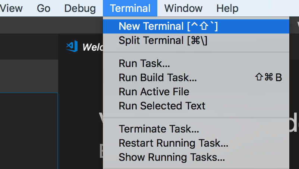299x169 pixels.
Task: Choose the Run Selected Text option
Action: pos(162,106)
